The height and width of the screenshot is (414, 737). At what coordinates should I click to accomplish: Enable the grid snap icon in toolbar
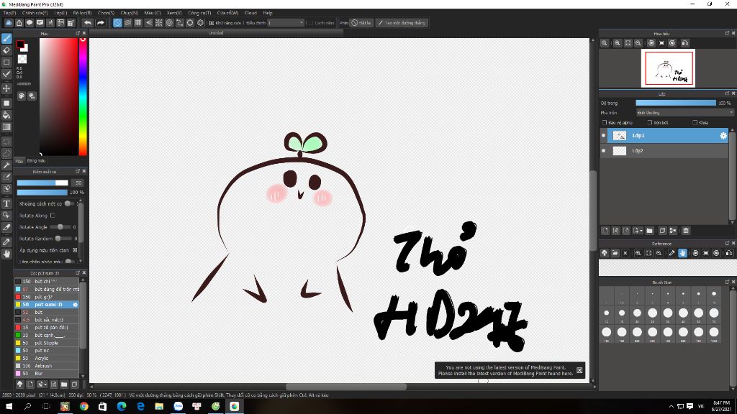point(138,22)
